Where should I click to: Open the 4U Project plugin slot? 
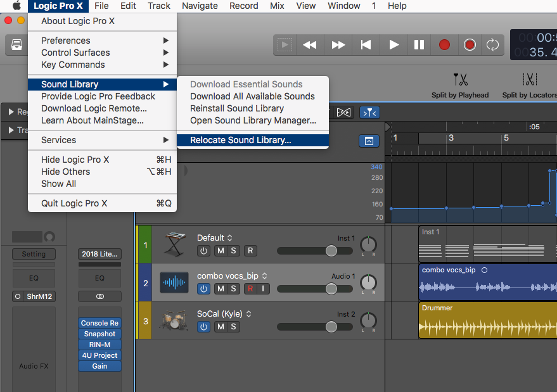(99, 355)
